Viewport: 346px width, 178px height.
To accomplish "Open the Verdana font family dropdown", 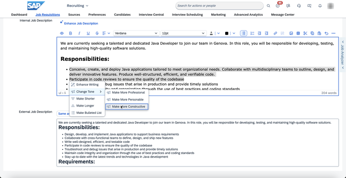I will click(x=136, y=33).
